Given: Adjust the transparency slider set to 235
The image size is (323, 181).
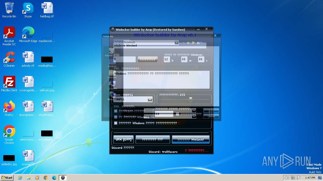Looking at the screenshot, I should tap(191, 100).
